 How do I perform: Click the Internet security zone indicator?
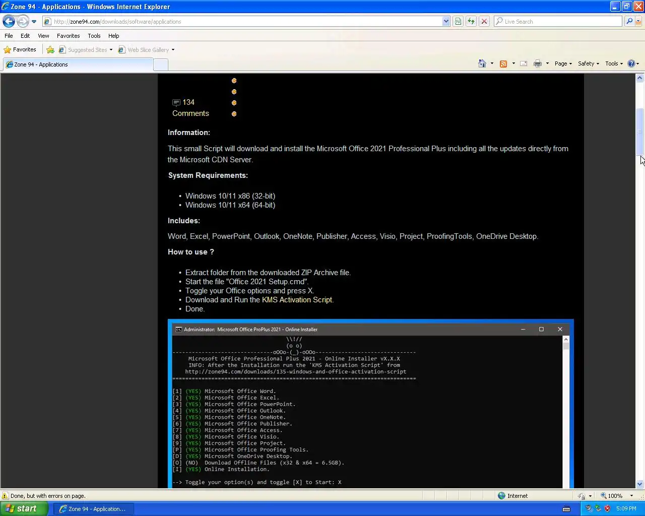point(513,496)
